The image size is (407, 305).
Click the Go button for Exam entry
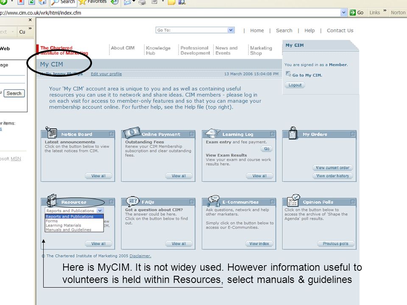(267, 149)
